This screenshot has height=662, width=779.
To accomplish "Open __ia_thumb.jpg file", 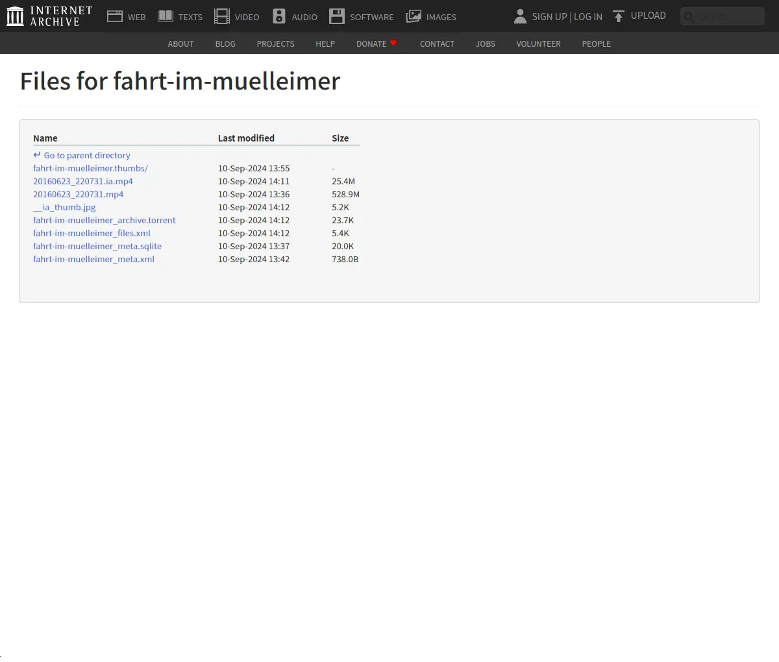I will pos(64,207).
